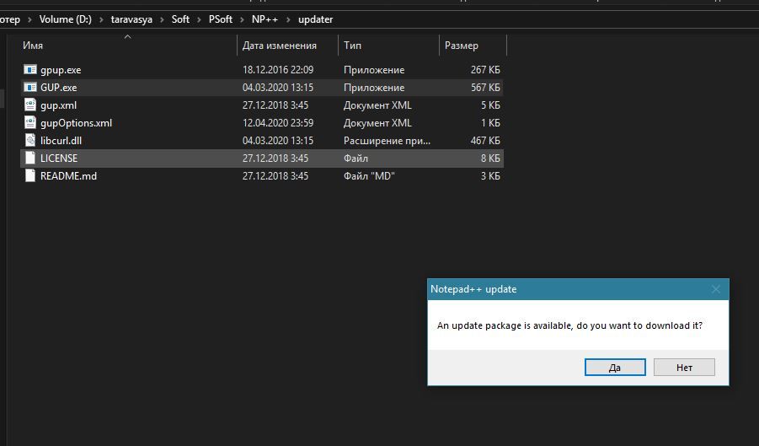The width and height of the screenshot is (759, 446).
Task: Click the gup.xml document icon
Action: click(x=30, y=105)
